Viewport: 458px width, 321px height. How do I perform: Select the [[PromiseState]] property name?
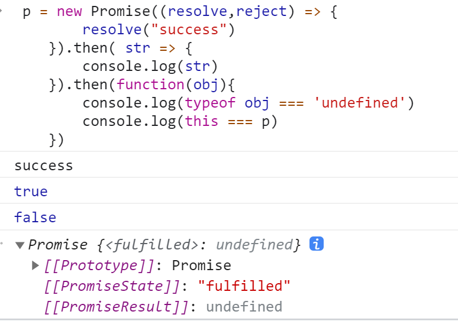point(112,286)
